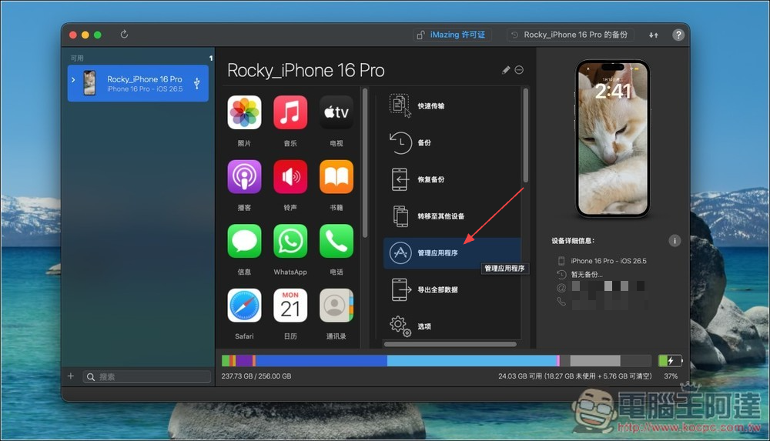The height and width of the screenshot is (441, 770).
Task: Click iPhone 16 Pro - iOS 26.5 detail row
Action: (x=602, y=261)
